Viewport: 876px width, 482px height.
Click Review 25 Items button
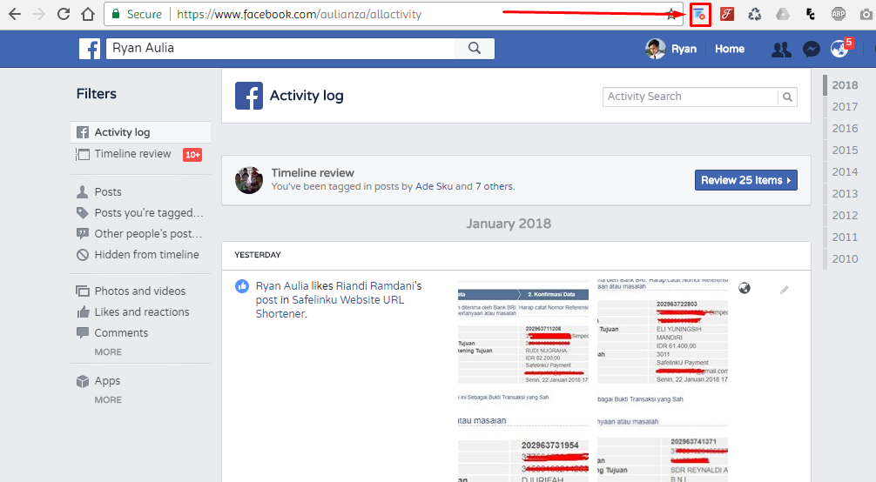(x=746, y=180)
